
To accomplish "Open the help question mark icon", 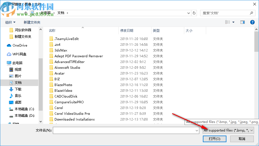I will coord(252,22).
